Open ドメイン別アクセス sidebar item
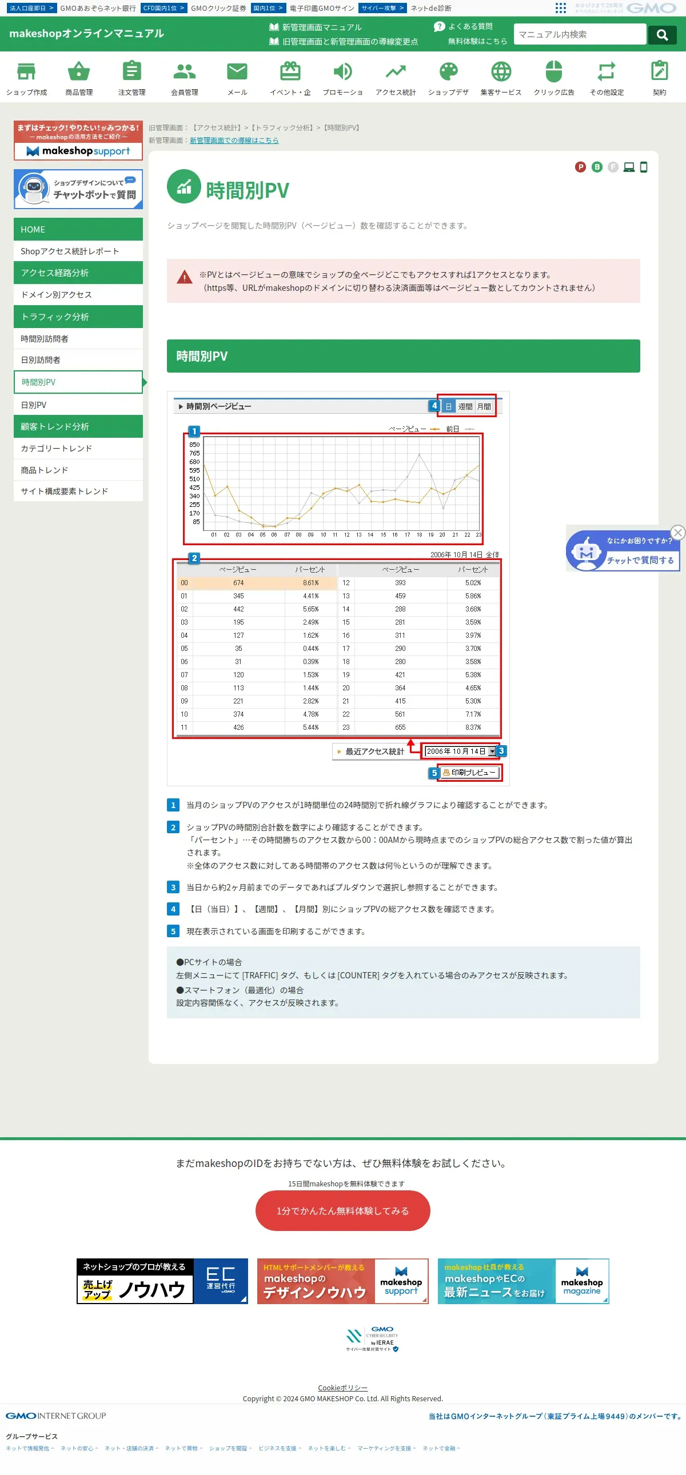This screenshot has width=686, height=1475. pyautogui.click(x=78, y=294)
